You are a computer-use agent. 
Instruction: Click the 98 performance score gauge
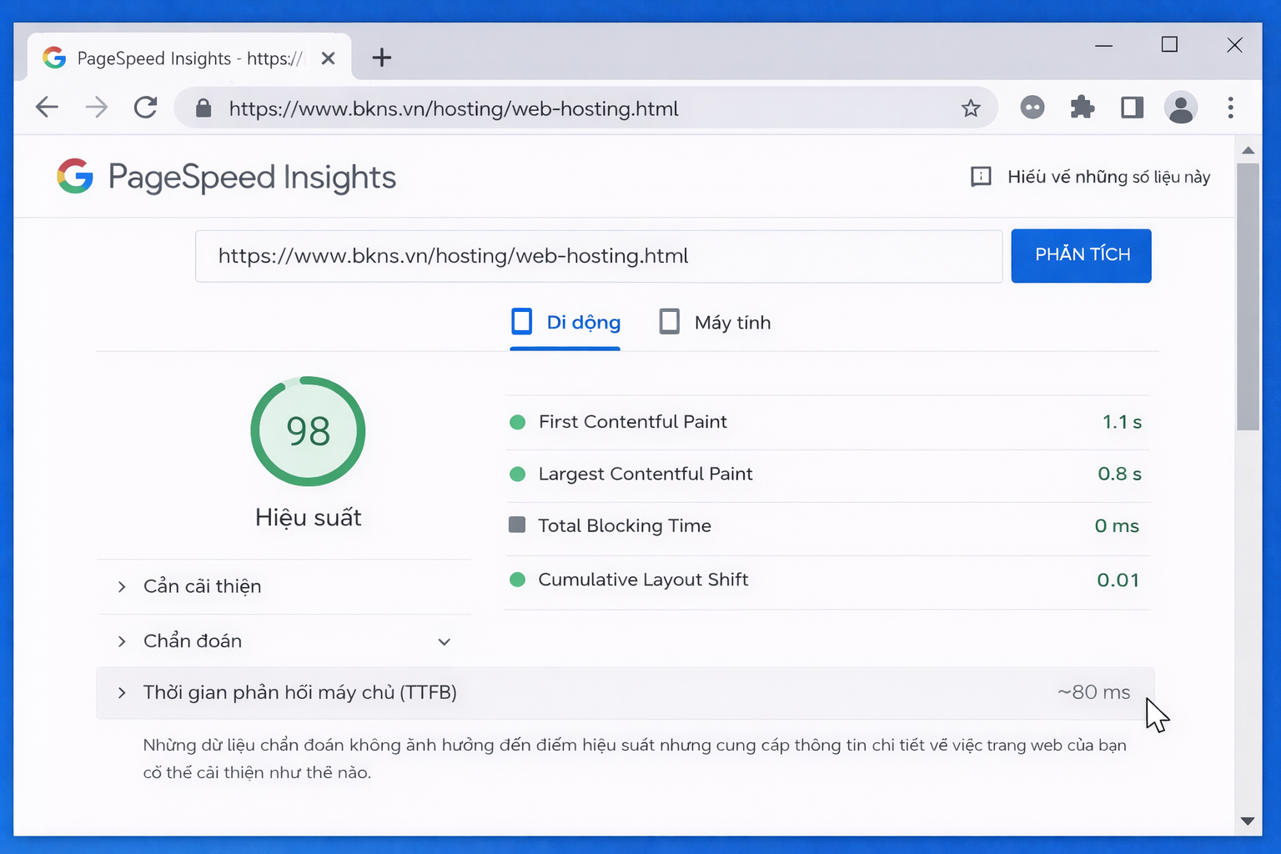pos(308,431)
